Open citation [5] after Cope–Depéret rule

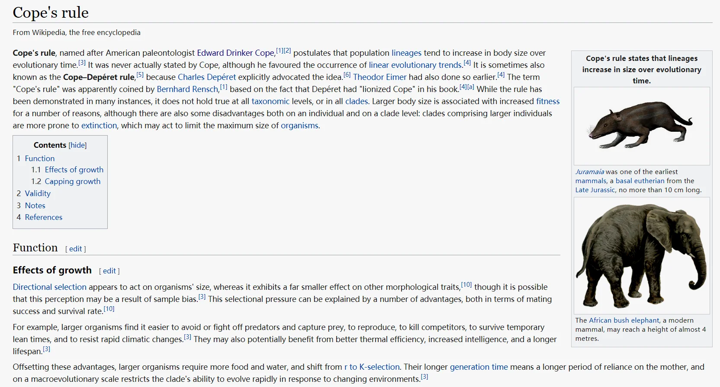click(140, 75)
